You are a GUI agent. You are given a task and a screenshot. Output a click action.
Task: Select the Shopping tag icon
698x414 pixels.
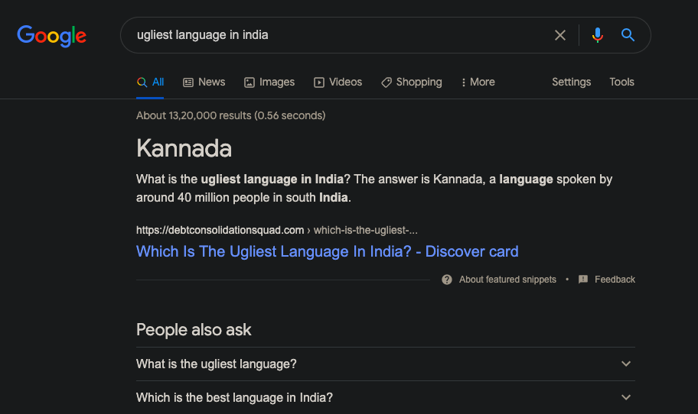[386, 82]
